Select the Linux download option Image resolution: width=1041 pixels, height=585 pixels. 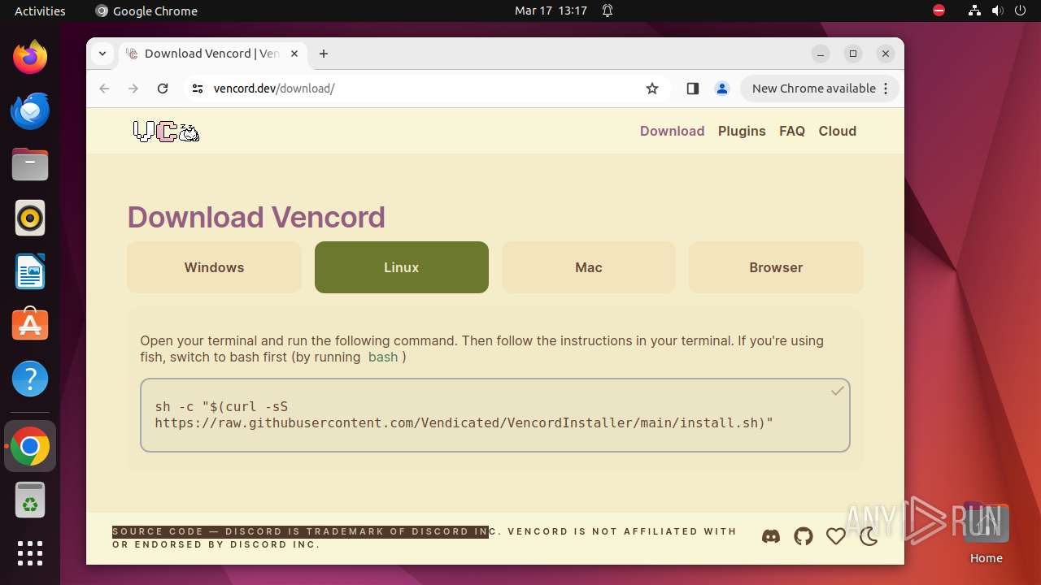click(x=402, y=267)
